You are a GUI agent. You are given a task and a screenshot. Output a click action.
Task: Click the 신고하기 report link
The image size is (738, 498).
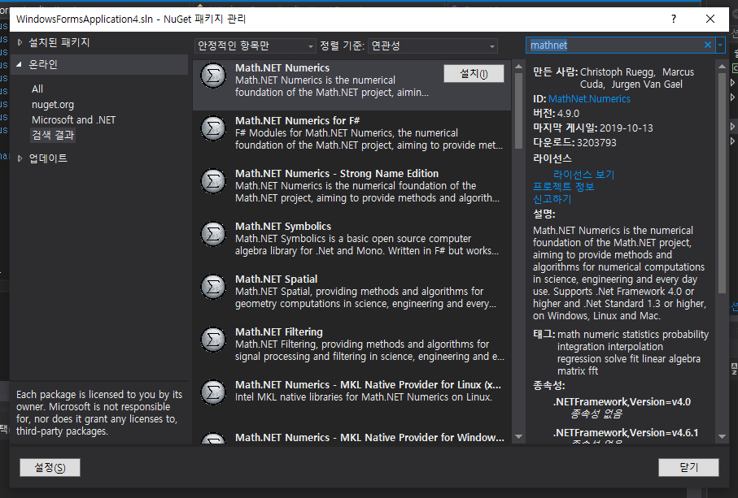point(552,199)
